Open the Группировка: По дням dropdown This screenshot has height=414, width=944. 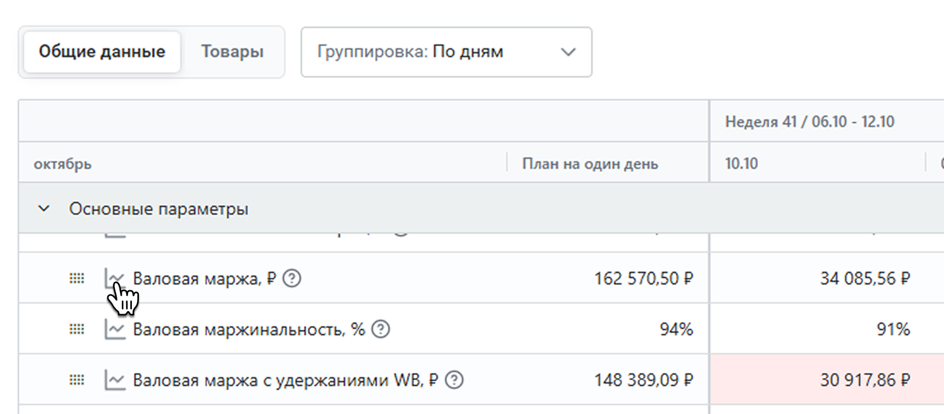coord(446,52)
